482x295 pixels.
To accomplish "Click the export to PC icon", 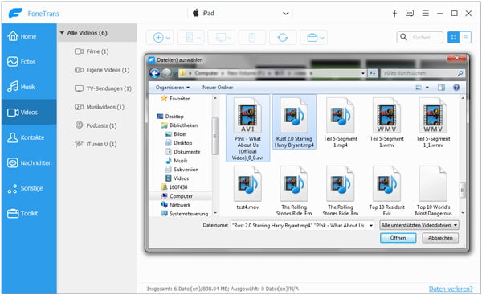I will (221, 38).
